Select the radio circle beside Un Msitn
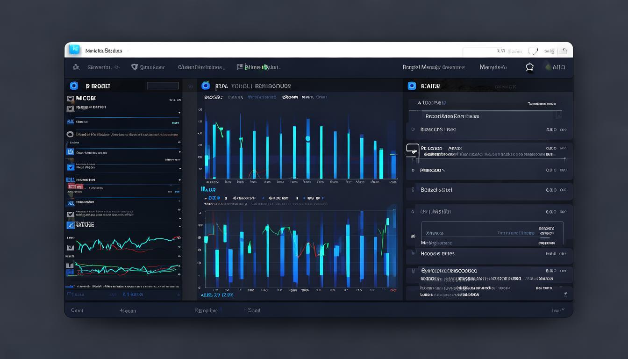This screenshot has width=628, height=359. pyautogui.click(x=413, y=212)
